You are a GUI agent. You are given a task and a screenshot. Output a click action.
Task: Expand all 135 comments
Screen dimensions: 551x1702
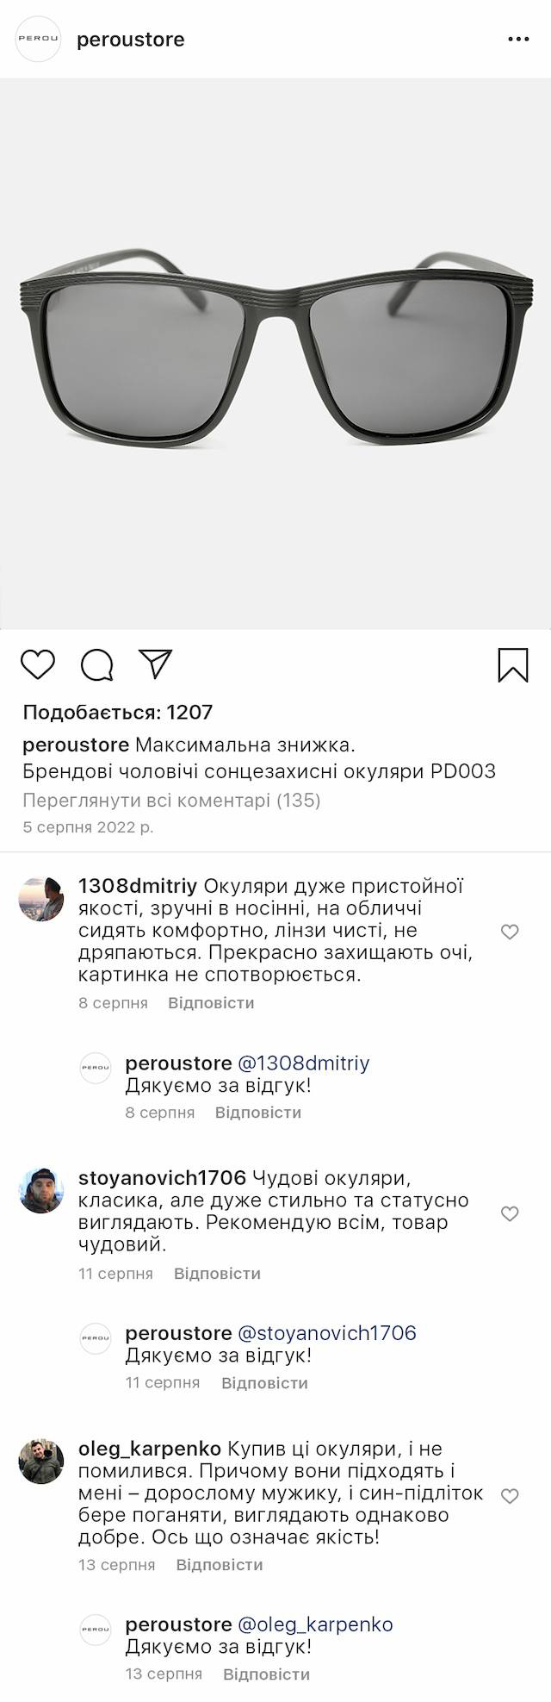(x=171, y=801)
